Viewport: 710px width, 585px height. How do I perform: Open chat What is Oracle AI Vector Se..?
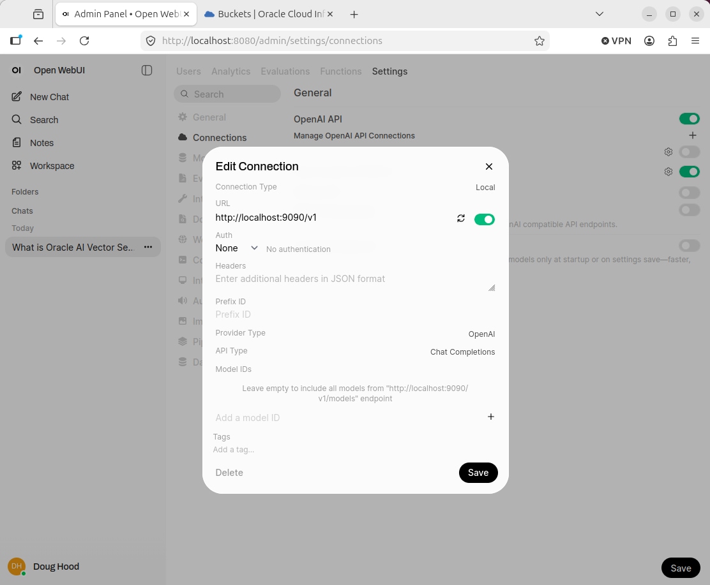73,248
